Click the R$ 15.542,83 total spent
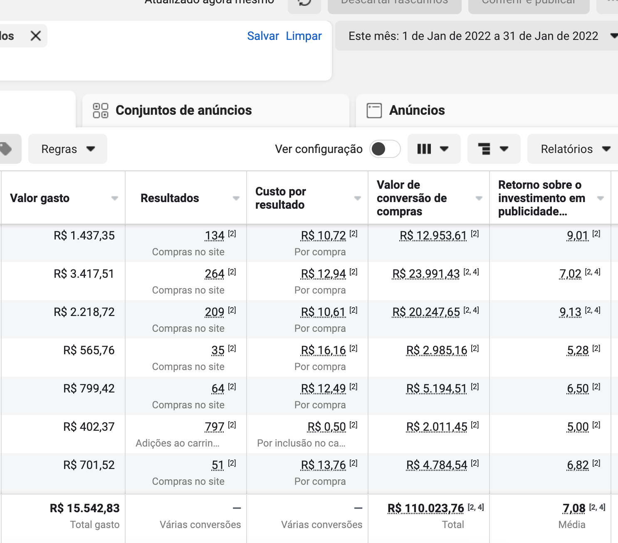Image resolution: width=618 pixels, height=543 pixels. coord(85,508)
